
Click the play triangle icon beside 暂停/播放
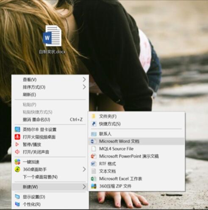pos(17,144)
